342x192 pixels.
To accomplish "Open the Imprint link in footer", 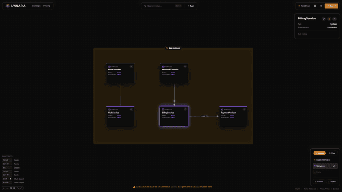I will point(298,189).
